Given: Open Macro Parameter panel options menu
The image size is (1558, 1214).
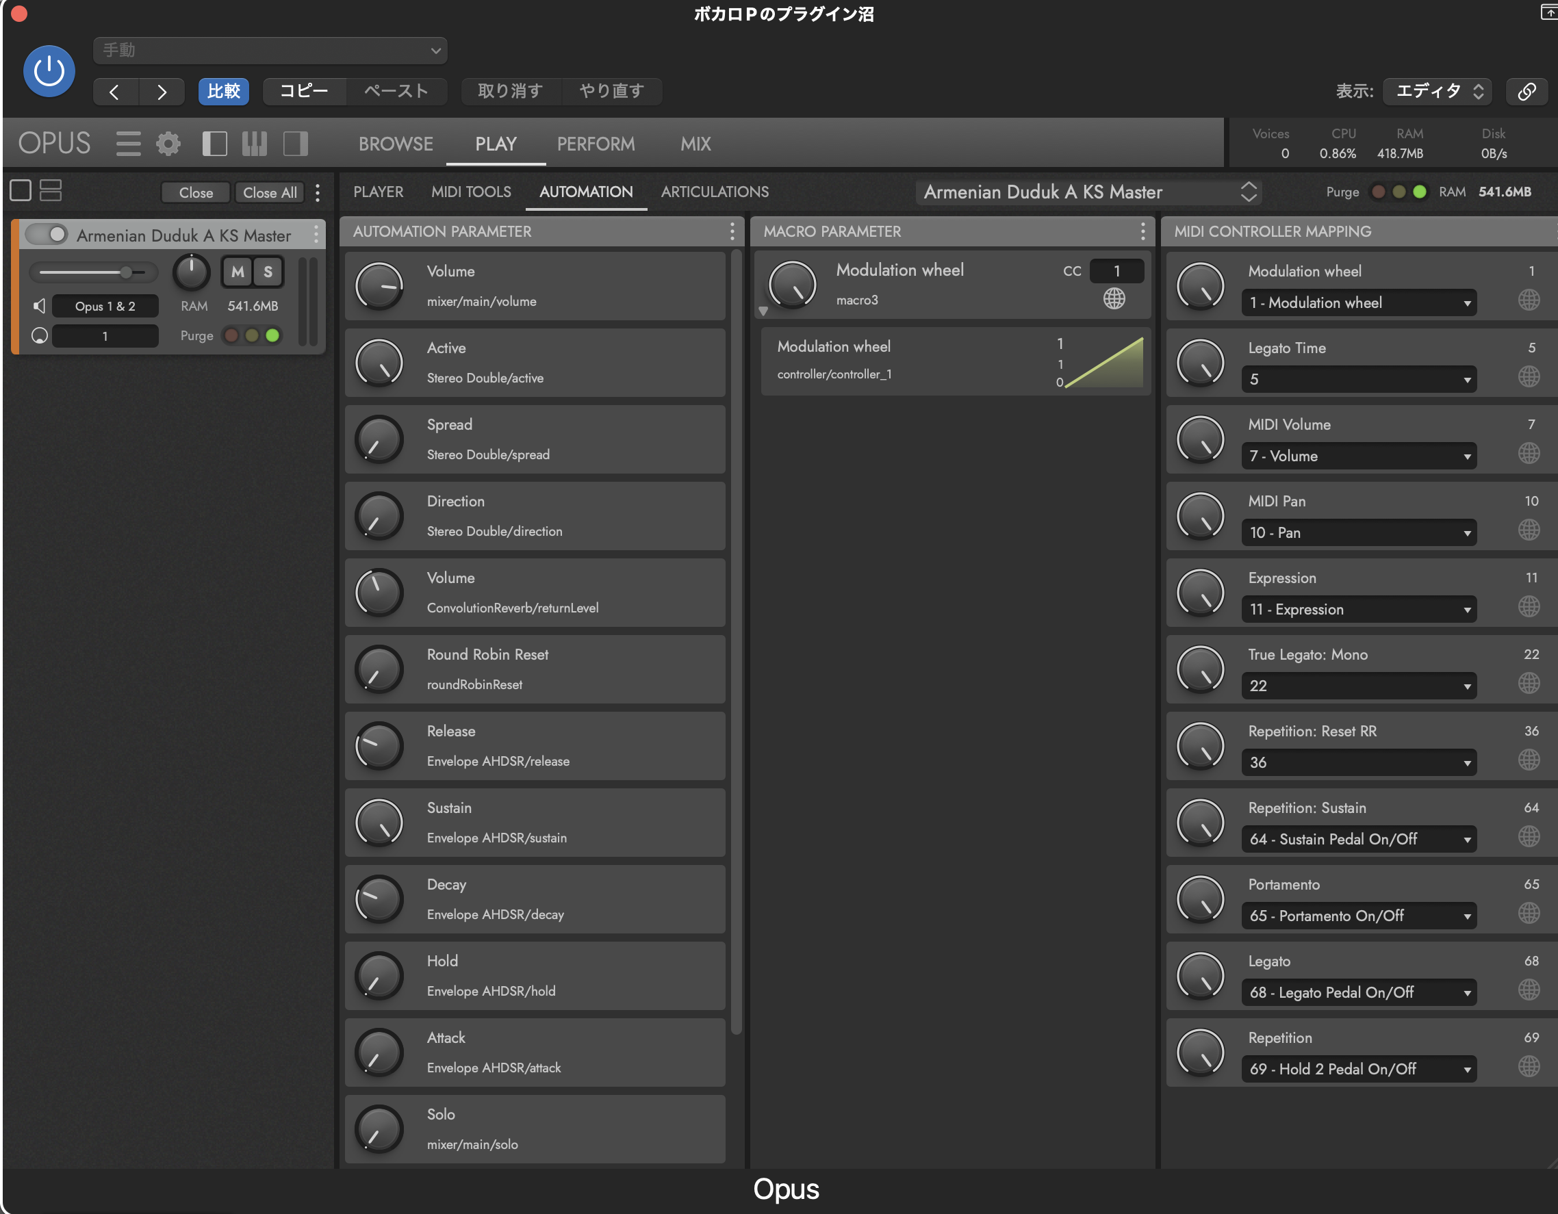Looking at the screenshot, I should [1142, 231].
